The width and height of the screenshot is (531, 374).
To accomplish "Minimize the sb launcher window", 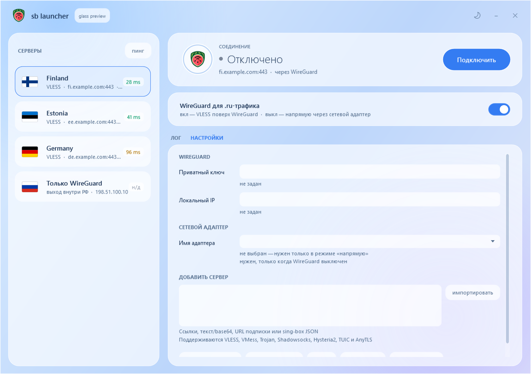I will [496, 16].
